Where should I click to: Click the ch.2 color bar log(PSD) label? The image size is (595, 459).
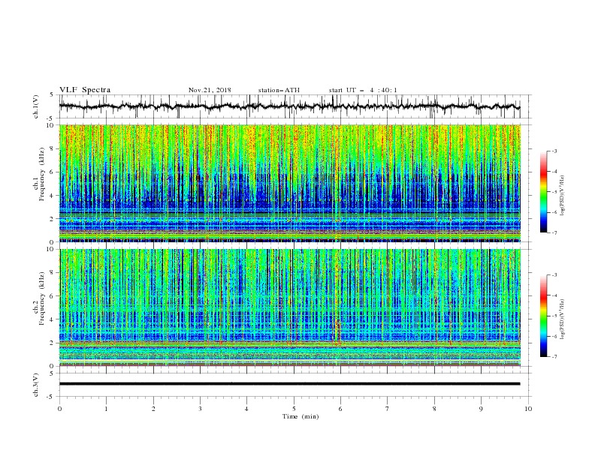[x=563, y=319]
